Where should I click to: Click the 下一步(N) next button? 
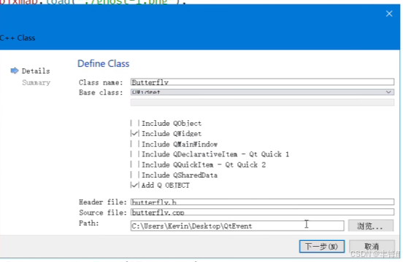pos(322,247)
